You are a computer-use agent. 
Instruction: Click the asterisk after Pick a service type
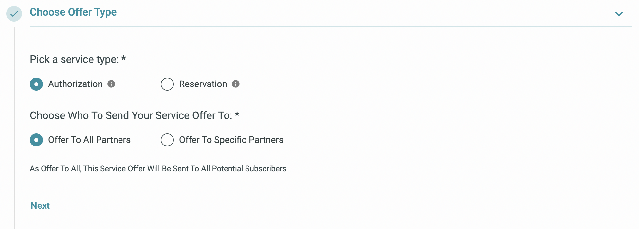click(x=124, y=59)
